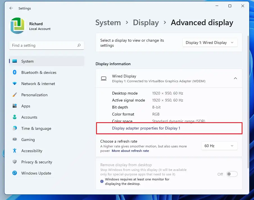The height and width of the screenshot is (200, 254).
Task: Go to Network & internet settings
Action: (x=47, y=84)
